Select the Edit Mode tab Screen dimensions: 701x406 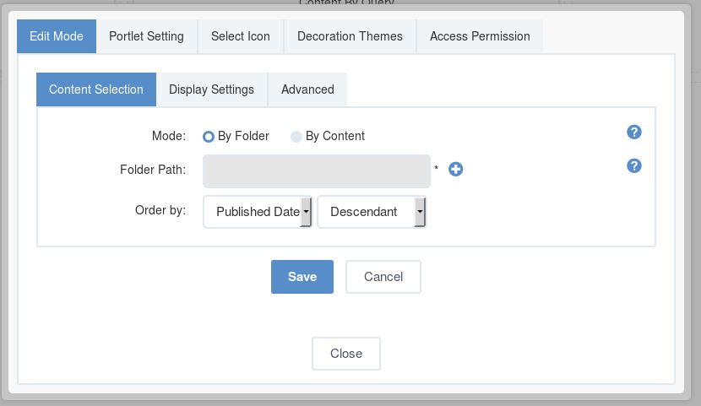[57, 36]
